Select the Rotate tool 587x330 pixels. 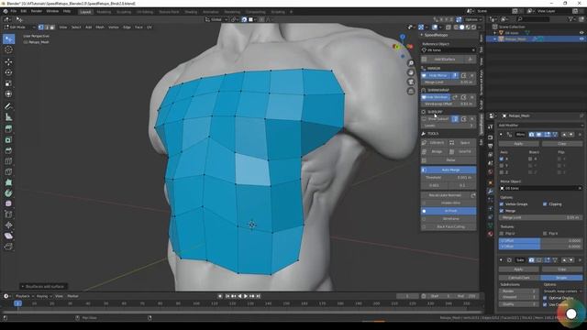coord(8,72)
